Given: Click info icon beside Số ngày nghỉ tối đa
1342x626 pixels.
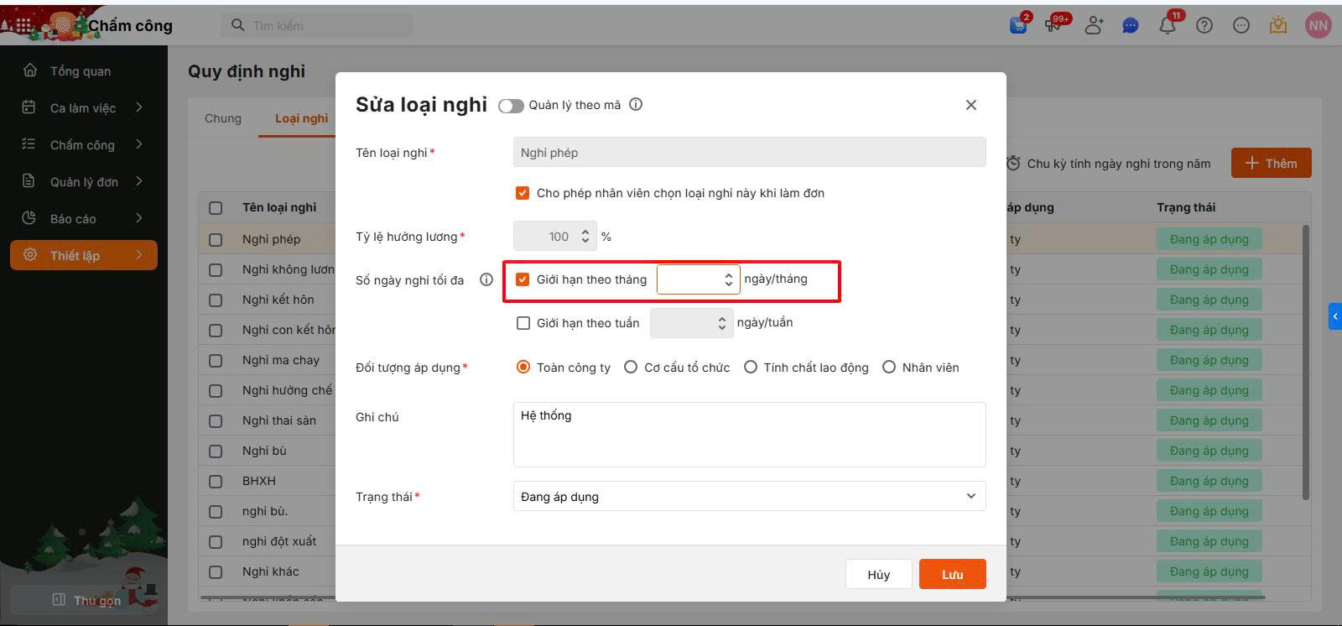Looking at the screenshot, I should (486, 279).
